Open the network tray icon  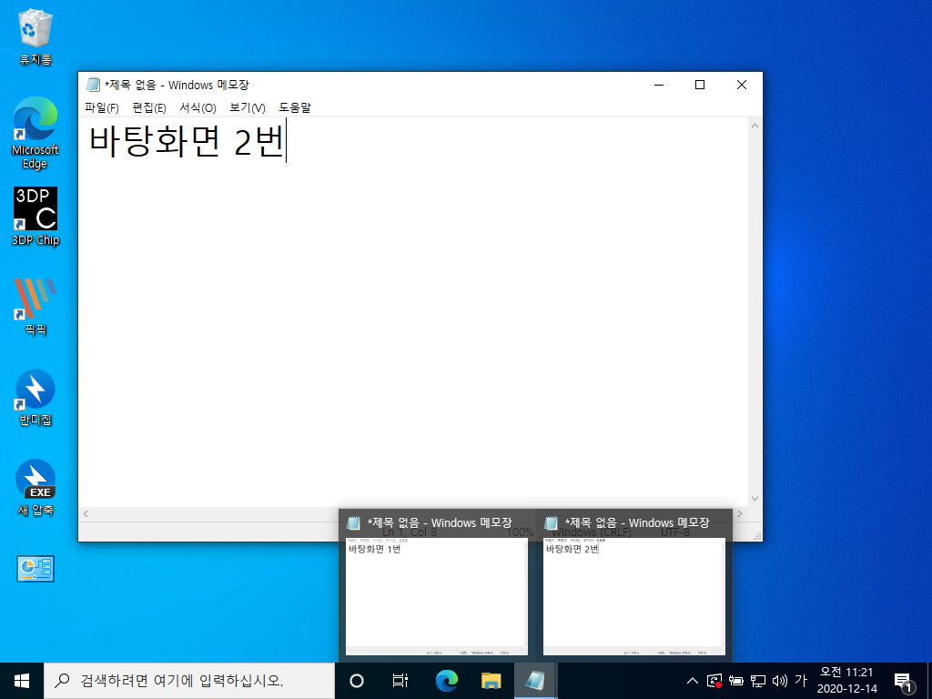click(758, 681)
